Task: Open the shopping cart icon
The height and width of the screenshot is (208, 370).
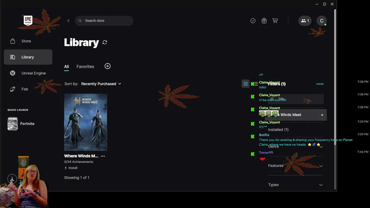Action: [x=275, y=21]
